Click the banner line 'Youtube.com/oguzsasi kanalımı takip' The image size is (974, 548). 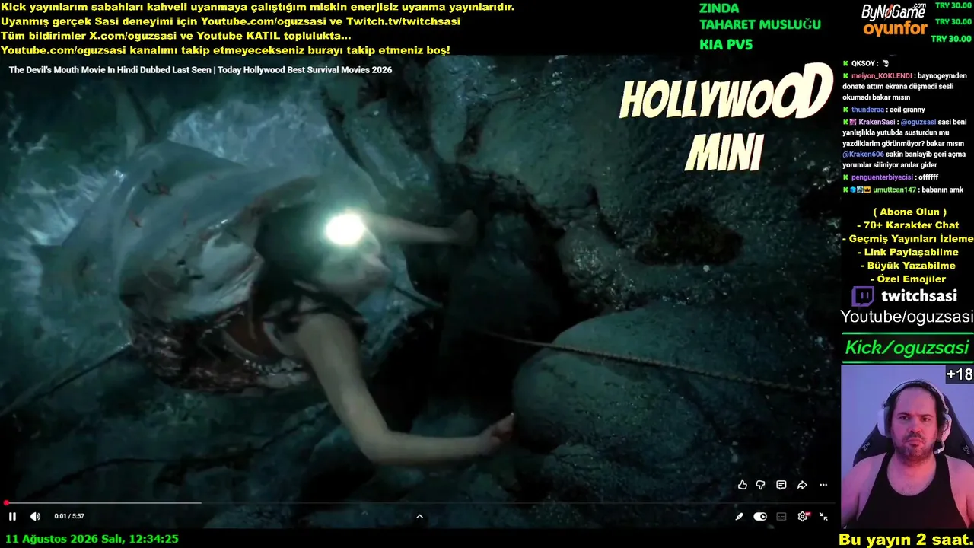(225, 50)
